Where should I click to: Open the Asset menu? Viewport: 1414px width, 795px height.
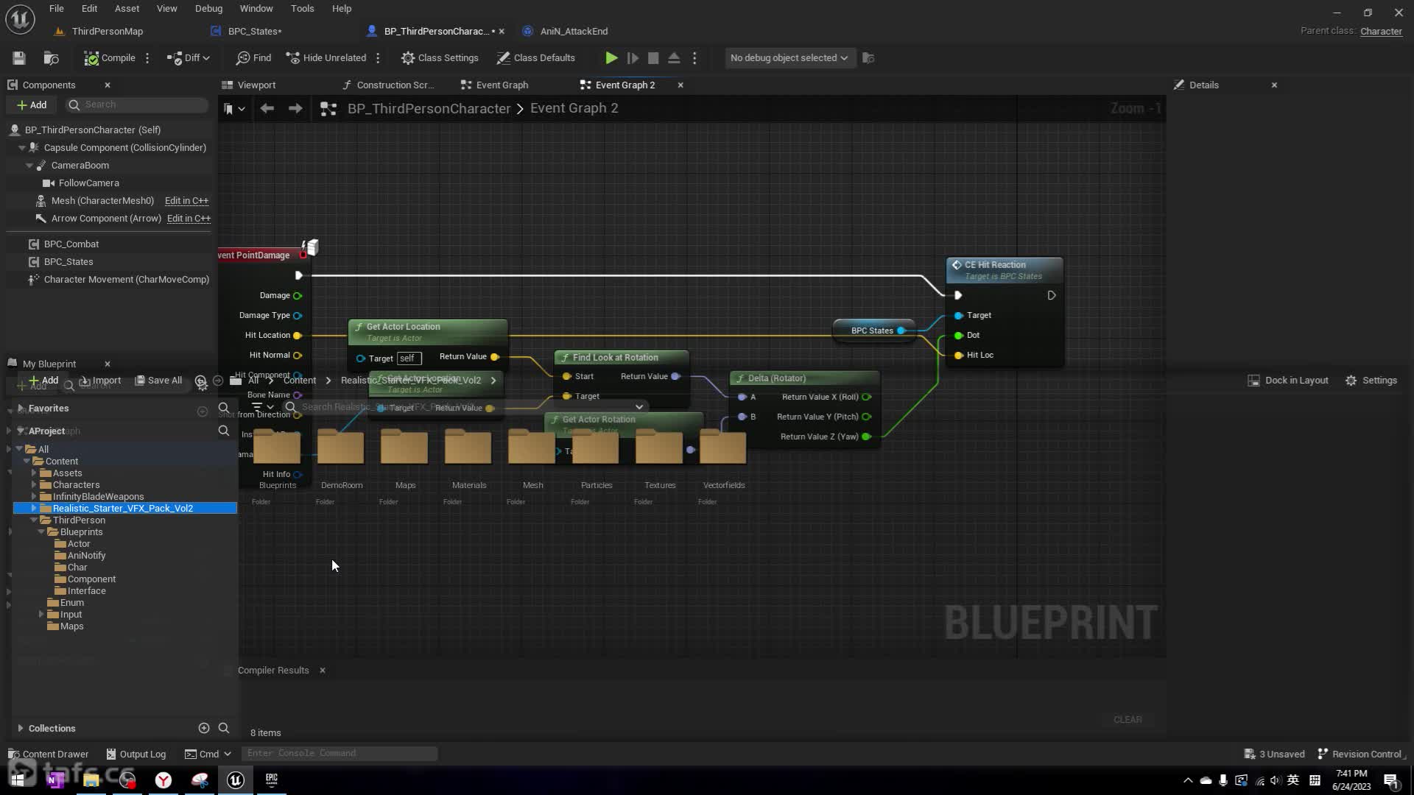point(127,9)
